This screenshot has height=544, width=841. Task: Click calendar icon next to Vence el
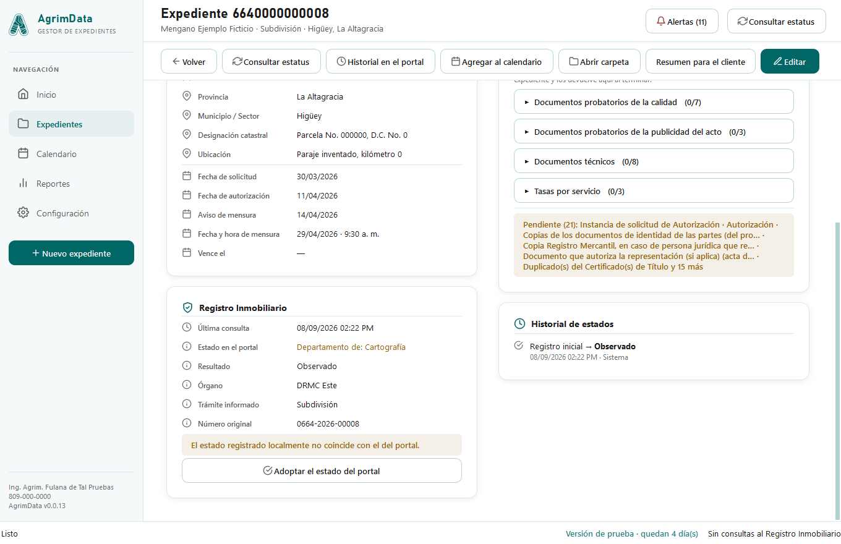pos(187,253)
